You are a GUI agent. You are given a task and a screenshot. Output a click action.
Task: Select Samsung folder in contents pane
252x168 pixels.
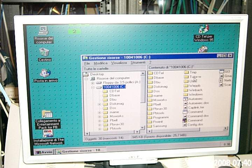click(x=157, y=126)
